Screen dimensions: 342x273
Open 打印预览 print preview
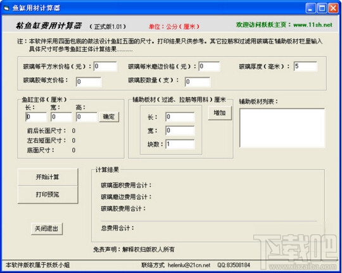coord(47,194)
